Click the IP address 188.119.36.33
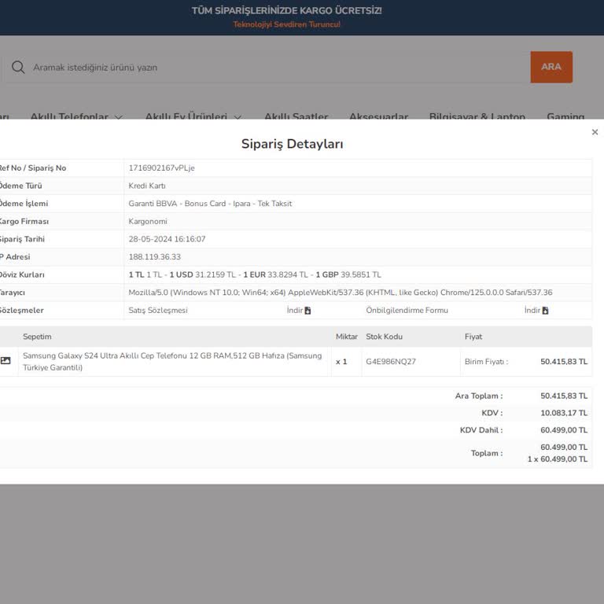 coord(154,257)
